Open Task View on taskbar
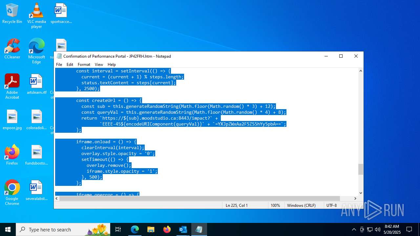The height and width of the screenshot is (236, 420). tap(118, 229)
